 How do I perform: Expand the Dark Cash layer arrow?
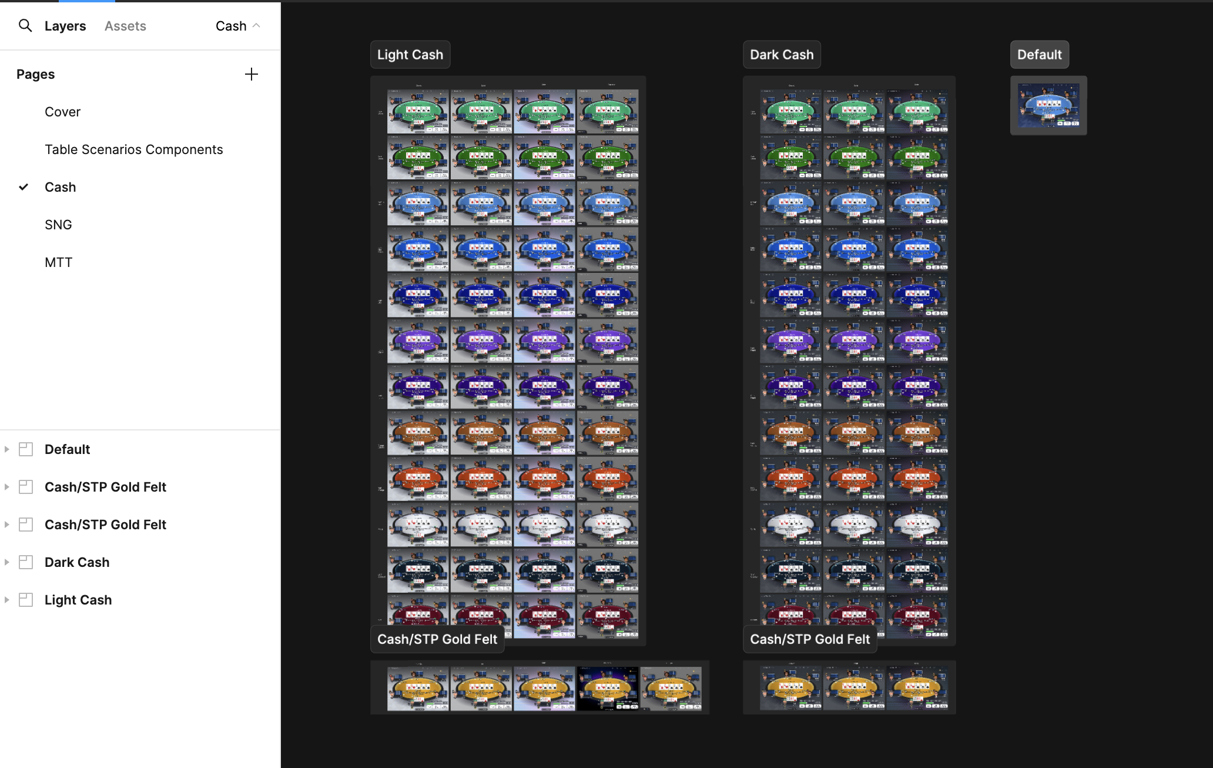click(7, 562)
